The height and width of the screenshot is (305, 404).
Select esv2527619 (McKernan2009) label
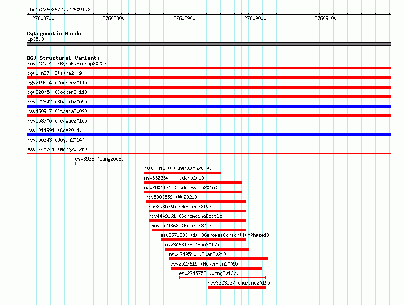coord(204,264)
